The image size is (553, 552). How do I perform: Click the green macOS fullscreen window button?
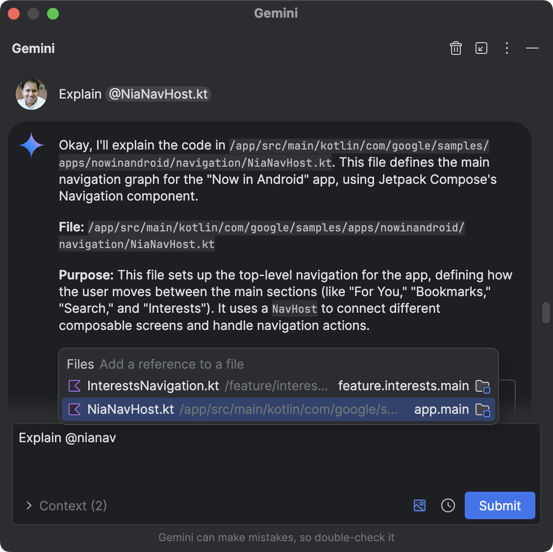[x=53, y=14]
